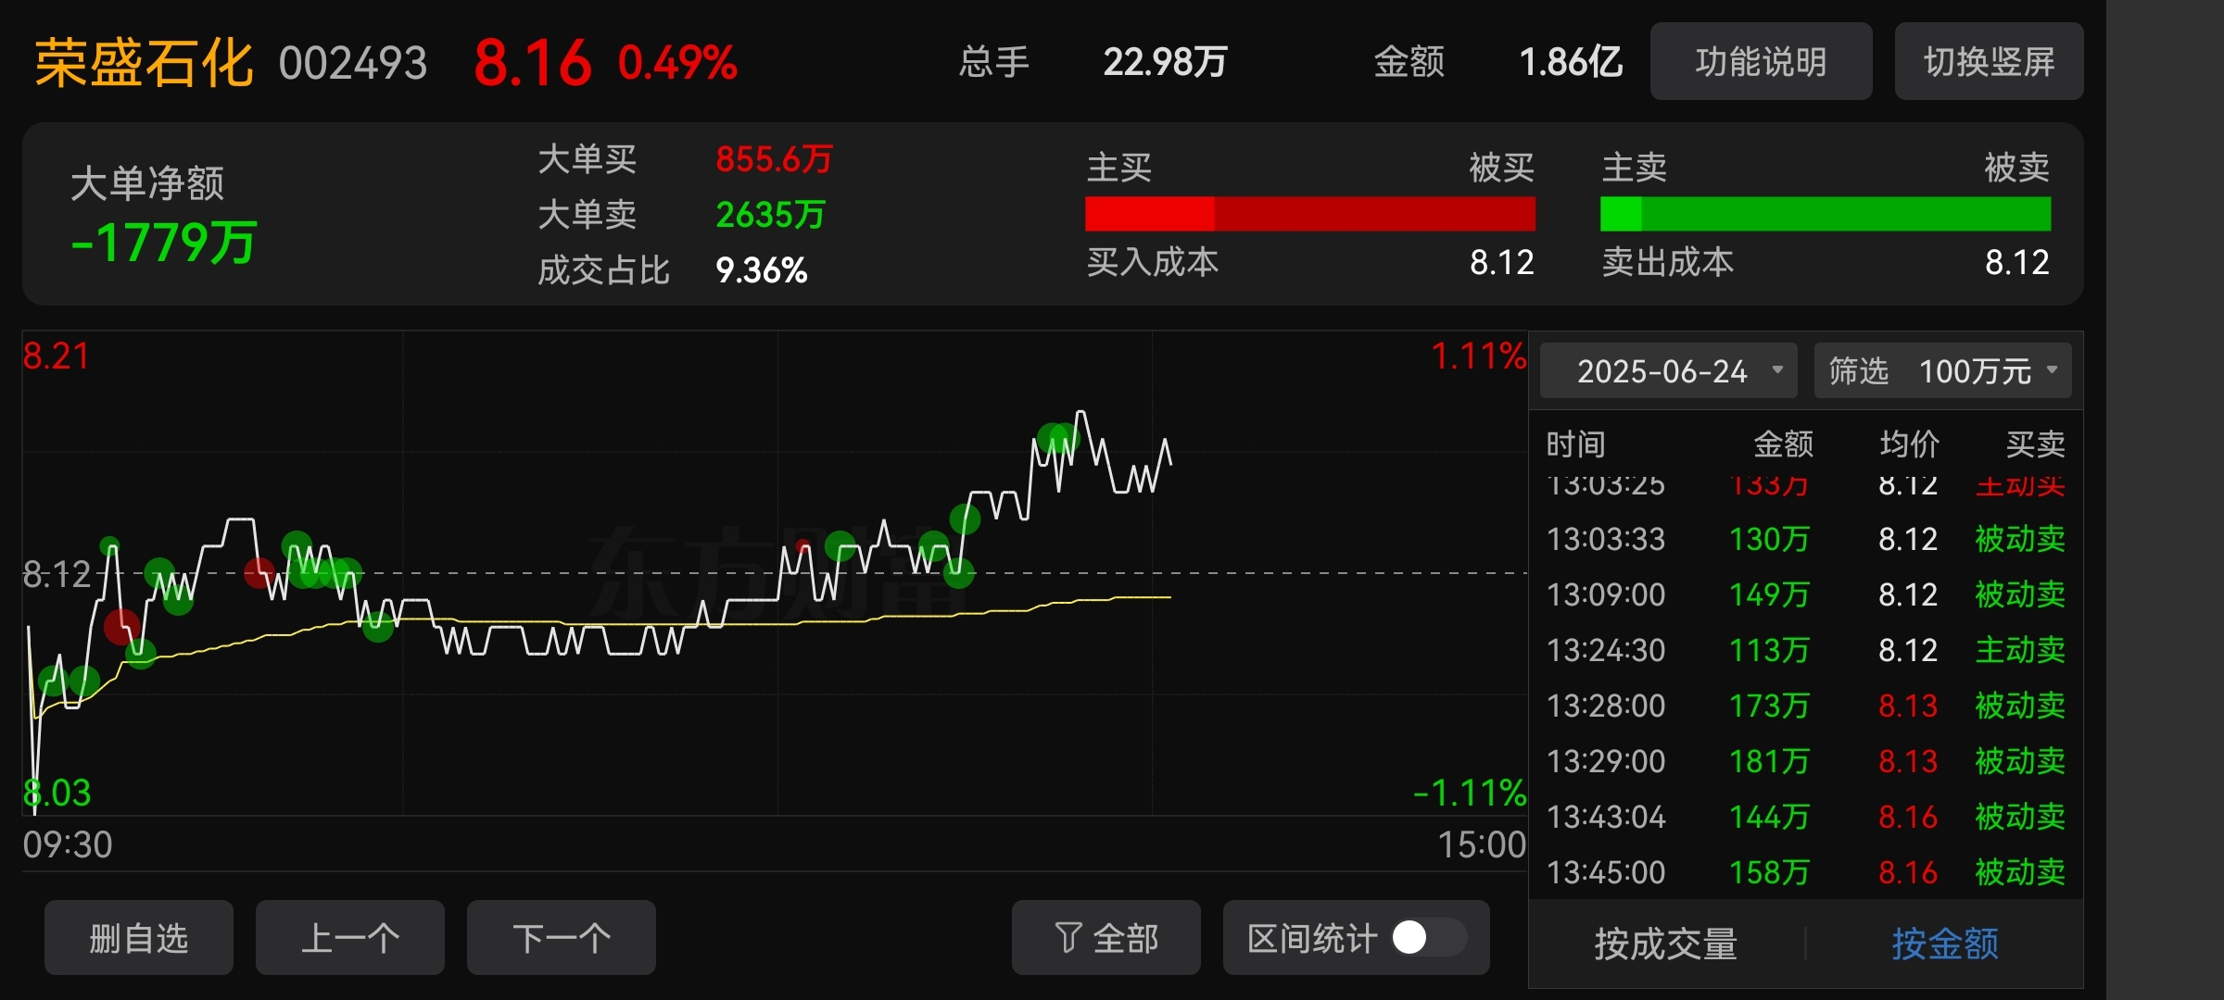Click the -1.11% lower percent axis label

(1470, 794)
